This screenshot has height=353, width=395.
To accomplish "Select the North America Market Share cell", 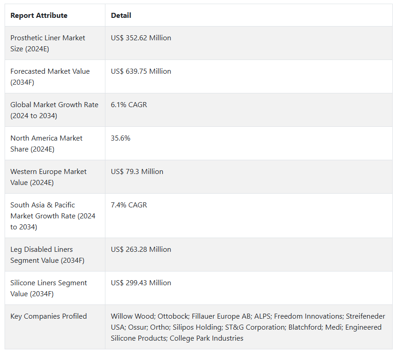I will tap(46, 143).
